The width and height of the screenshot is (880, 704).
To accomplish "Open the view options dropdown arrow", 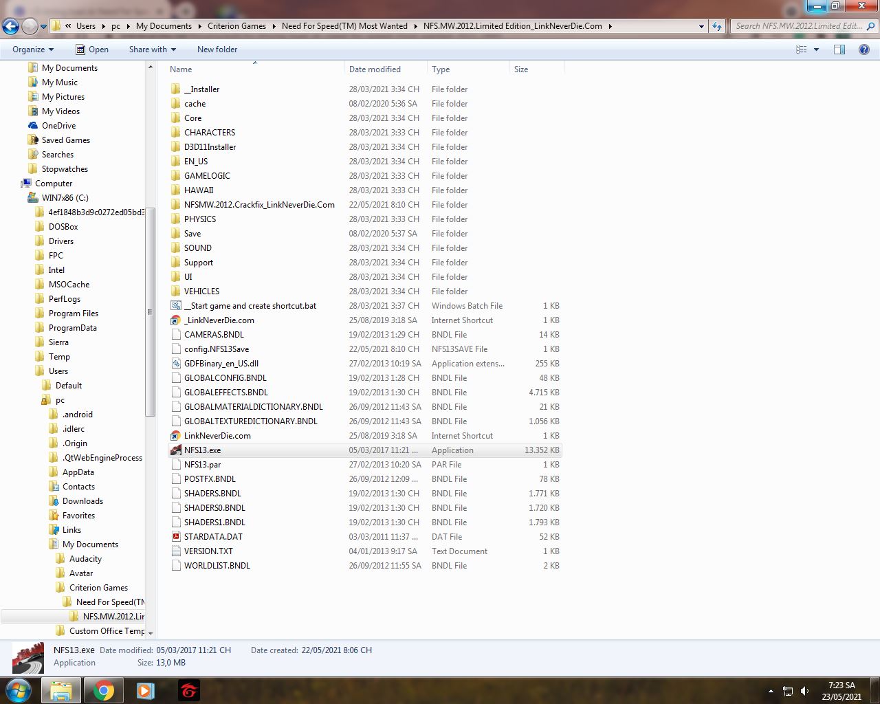I will click(x=816, y=49).
